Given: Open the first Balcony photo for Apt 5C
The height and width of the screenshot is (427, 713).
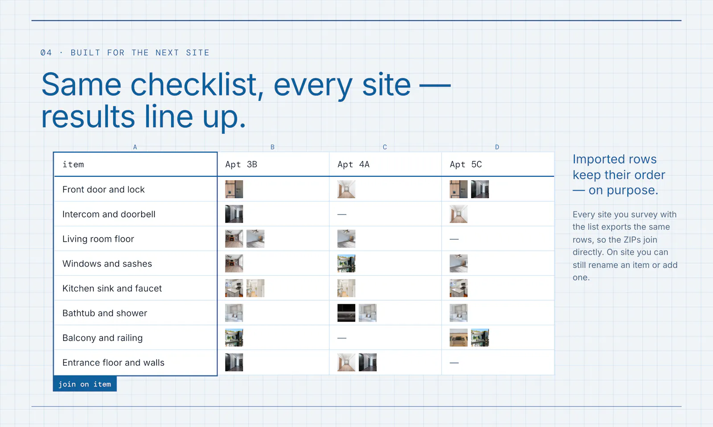Looking at the screenshot, I should pos(459,338).
